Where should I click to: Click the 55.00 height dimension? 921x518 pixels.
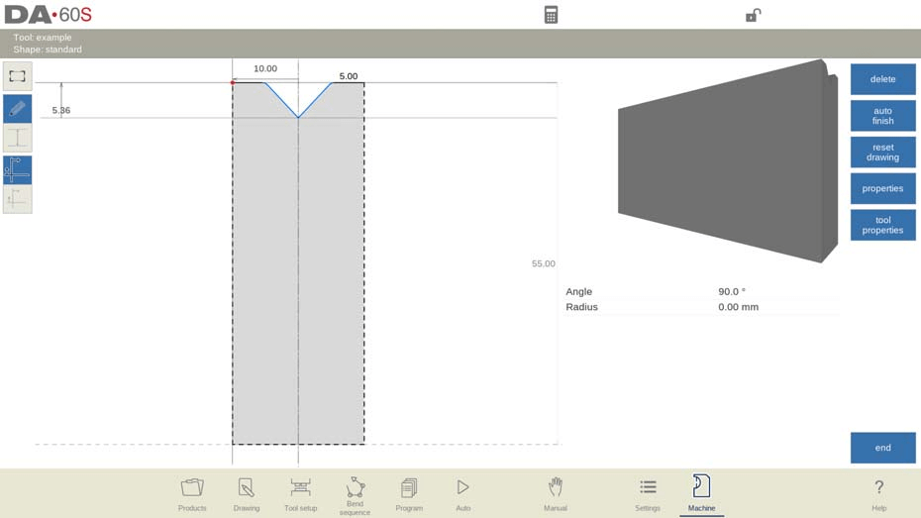[544, 263]
